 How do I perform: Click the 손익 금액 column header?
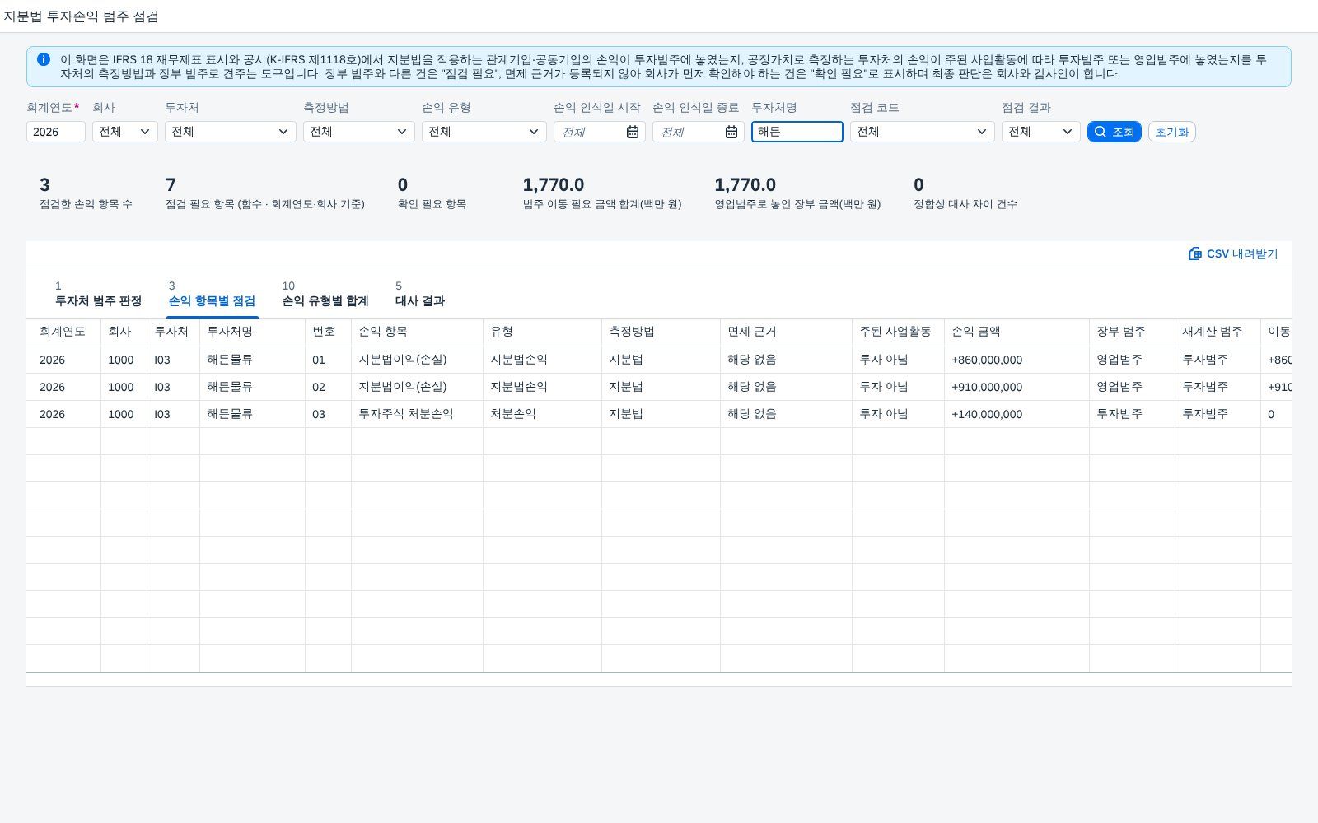pyautogui.click(x=1017, y=332)
